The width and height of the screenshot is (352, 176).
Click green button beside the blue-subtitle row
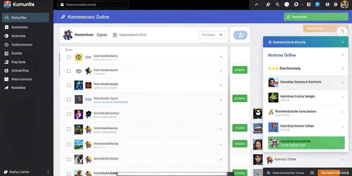240,98
